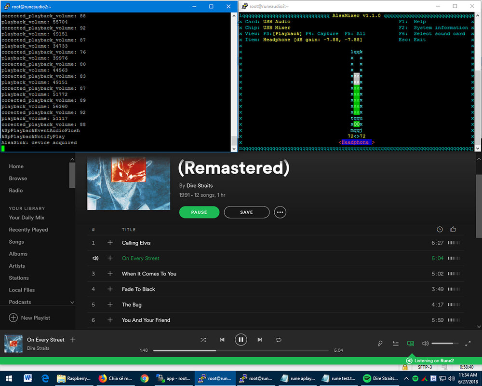
Task: Add Fade To Black with plus icon
Action: click(x=110, y=289)
